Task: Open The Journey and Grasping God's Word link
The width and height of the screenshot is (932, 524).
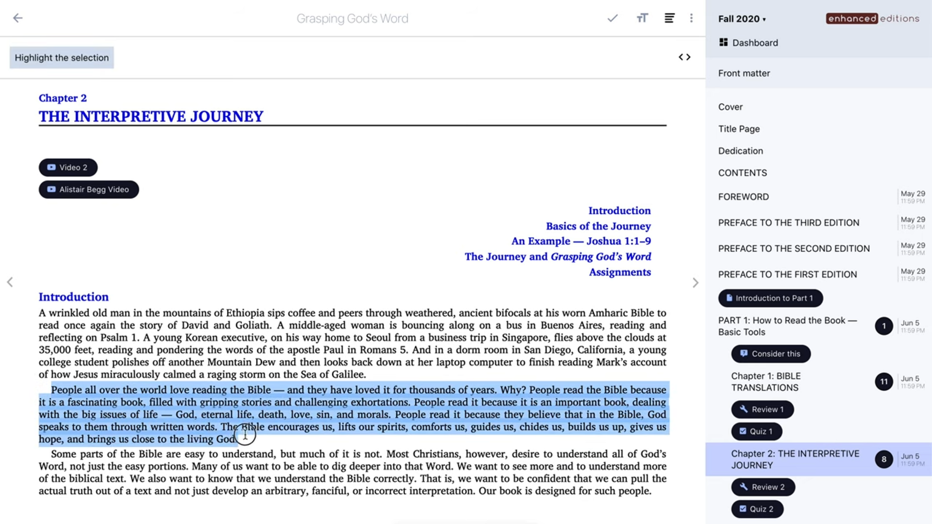Action: point(558,257)
